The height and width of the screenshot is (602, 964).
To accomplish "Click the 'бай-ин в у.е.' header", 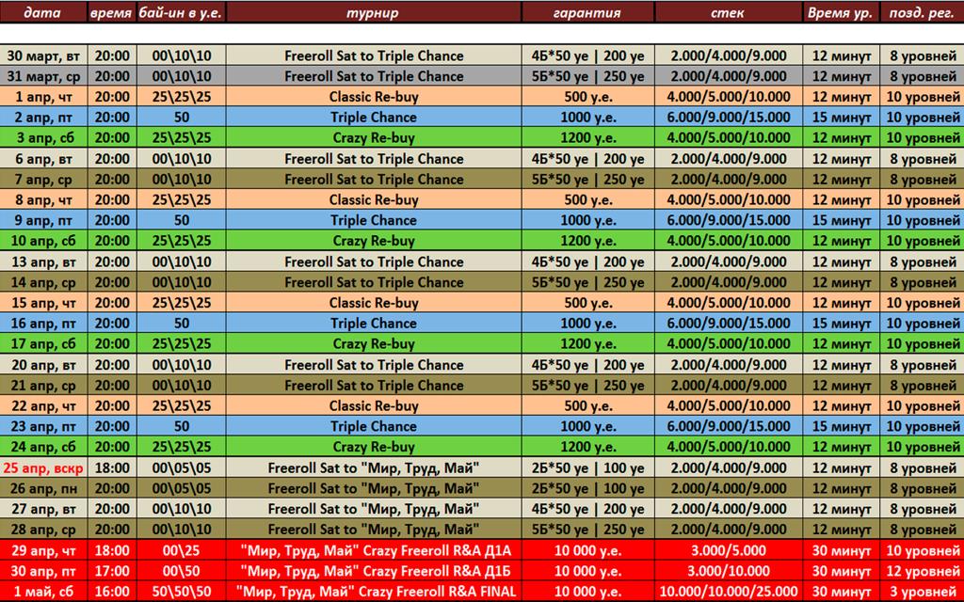I will pyautogui.click(x=182, y=12).
